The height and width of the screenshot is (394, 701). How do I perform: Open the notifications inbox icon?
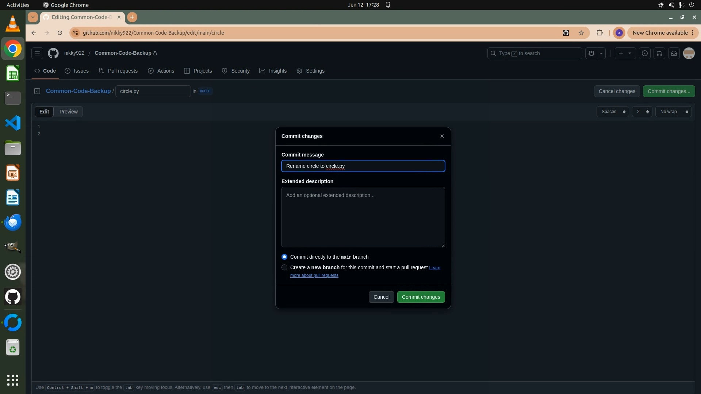[674, 53]
